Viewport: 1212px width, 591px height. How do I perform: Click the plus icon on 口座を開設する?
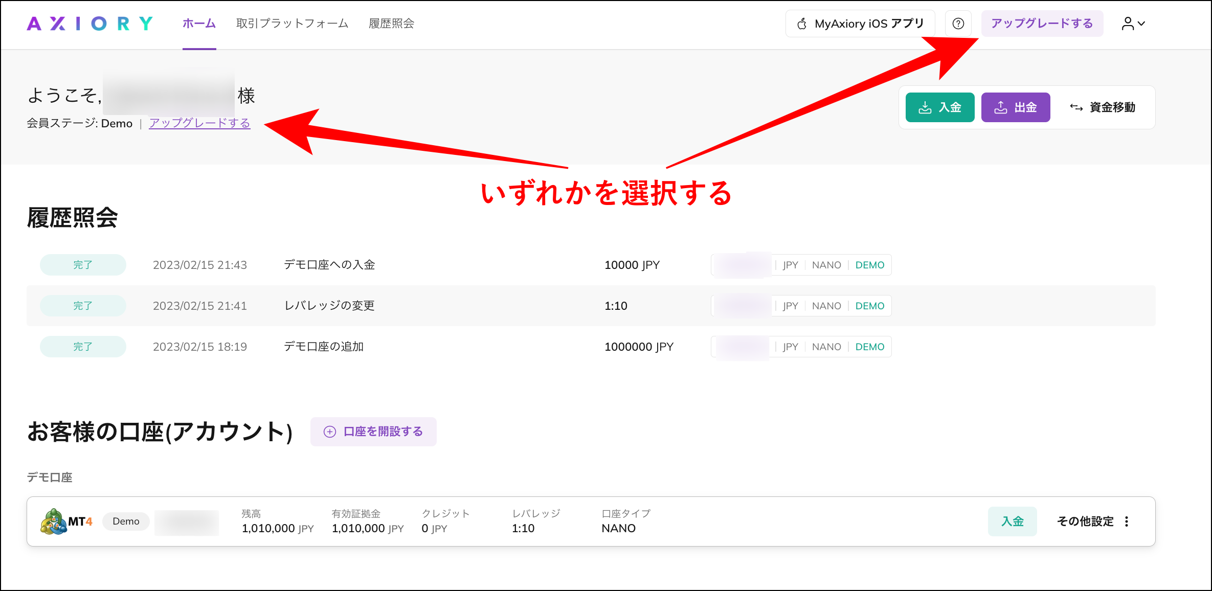pos(329,431)
